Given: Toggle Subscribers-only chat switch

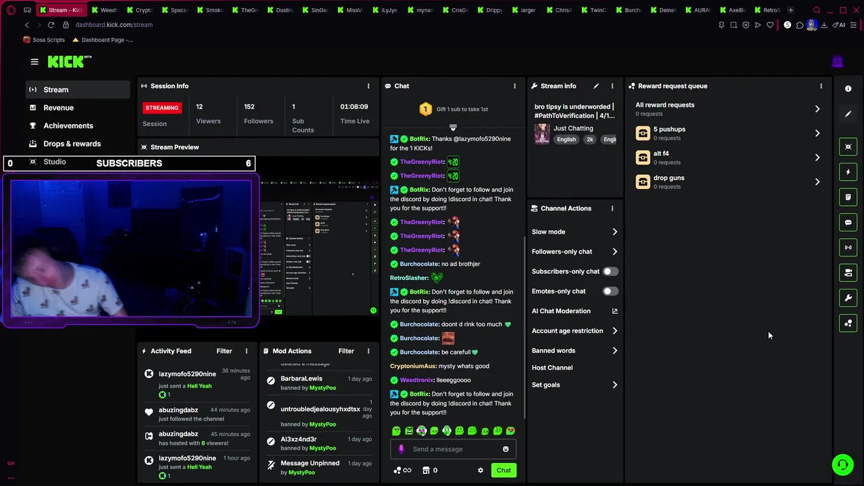Looking at the screenshot, I should (x=610, y=271).
